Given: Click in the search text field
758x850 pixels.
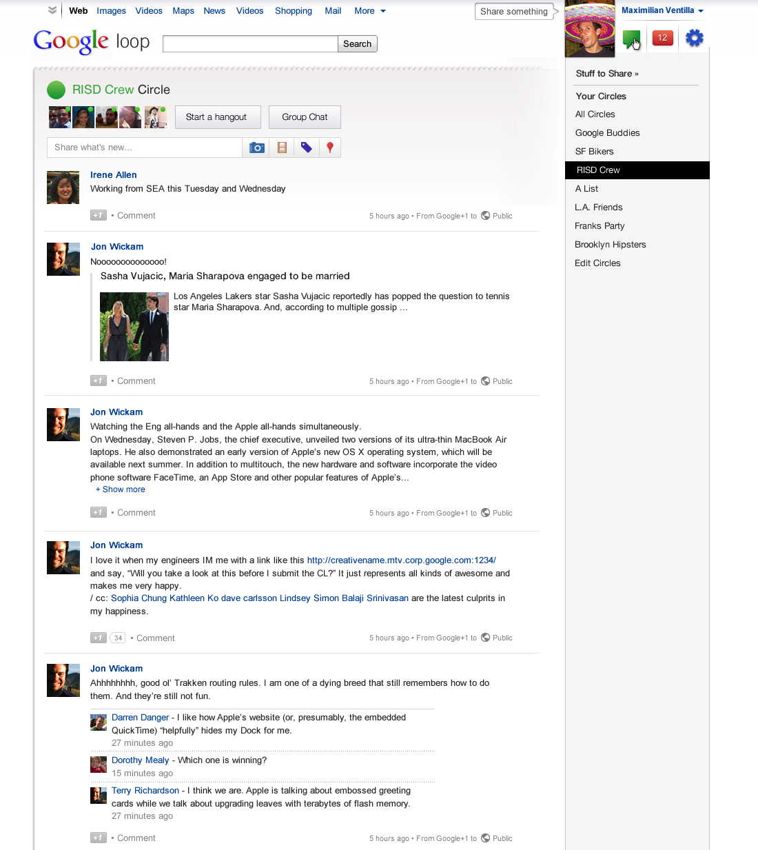Looking at the screenshot, I should click(250, 44).
